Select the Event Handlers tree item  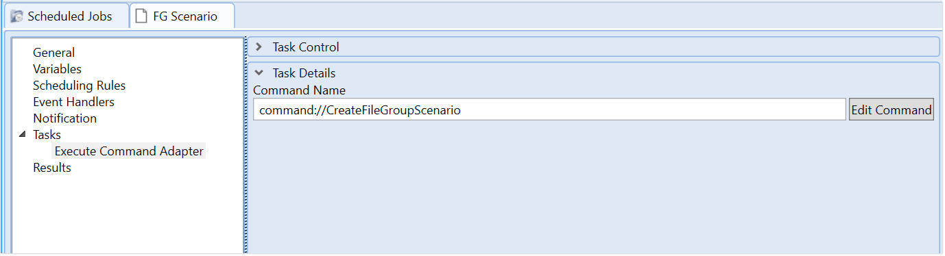click(73, 102)
